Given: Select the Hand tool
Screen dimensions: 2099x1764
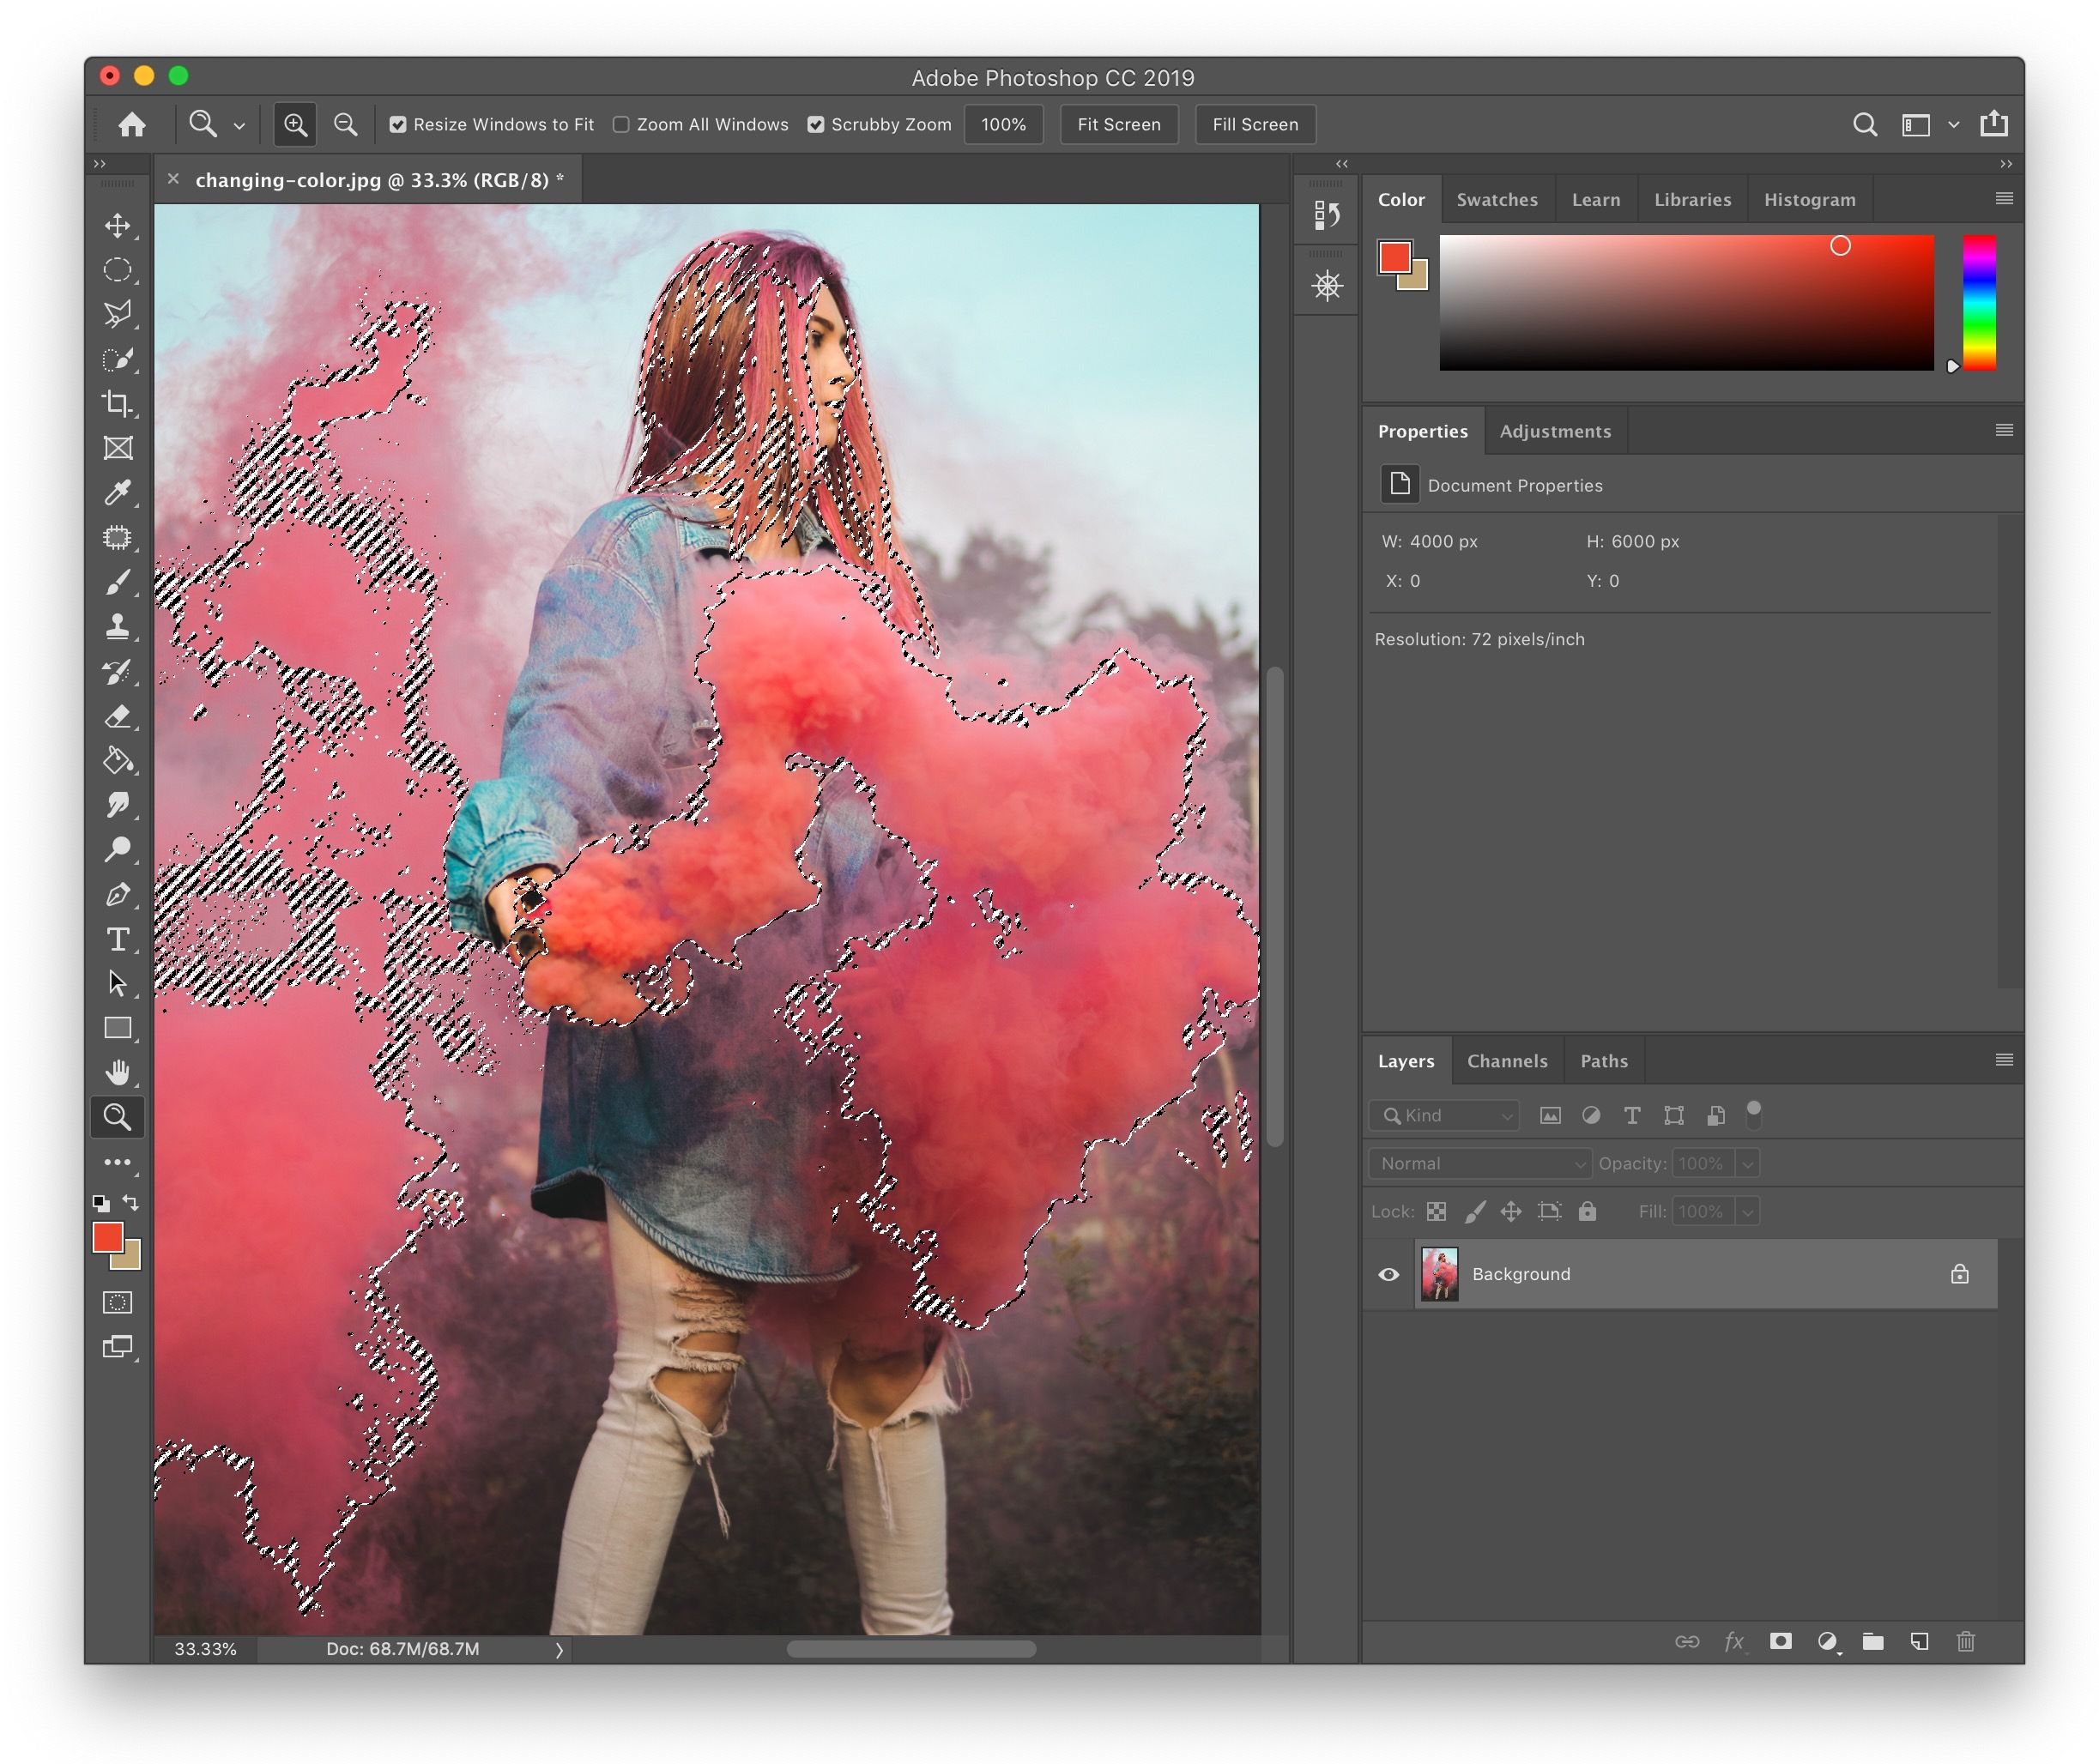Looking at the screenshot, I should click(118, 1071).
